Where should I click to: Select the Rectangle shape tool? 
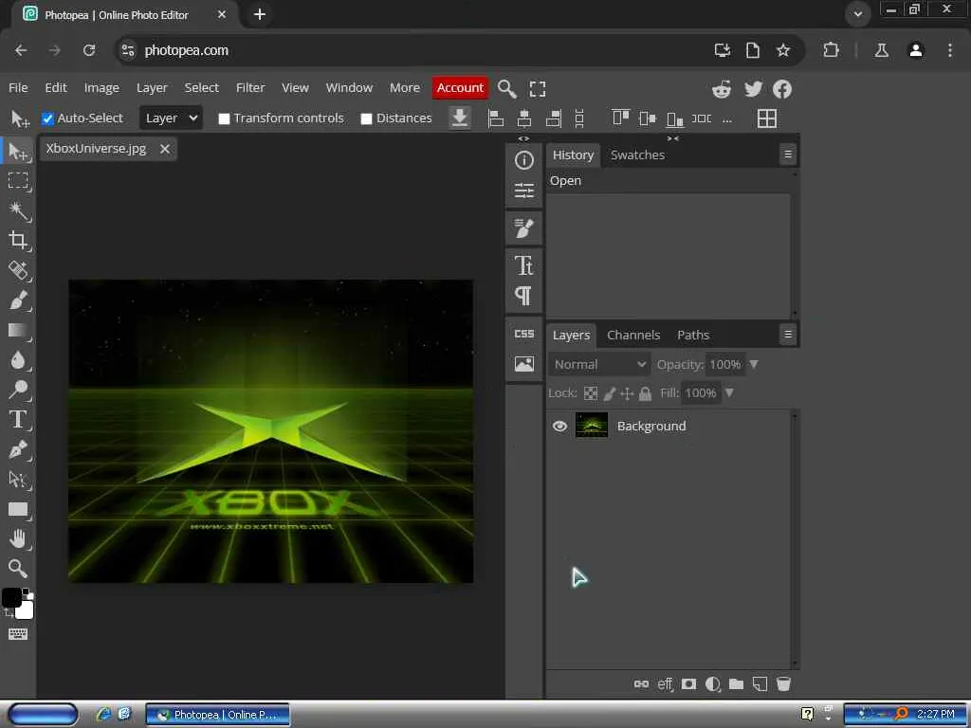18,509
